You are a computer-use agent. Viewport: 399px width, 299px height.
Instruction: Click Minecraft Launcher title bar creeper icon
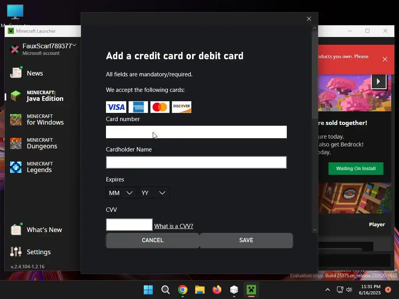[x=11, y=31]
